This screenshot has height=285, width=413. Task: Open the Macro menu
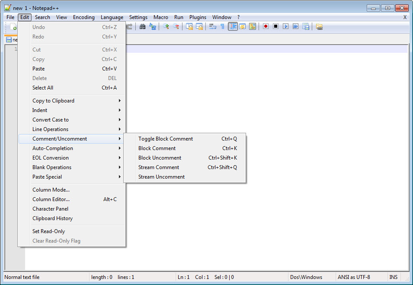pyautogui.click(x=161, y=17)
